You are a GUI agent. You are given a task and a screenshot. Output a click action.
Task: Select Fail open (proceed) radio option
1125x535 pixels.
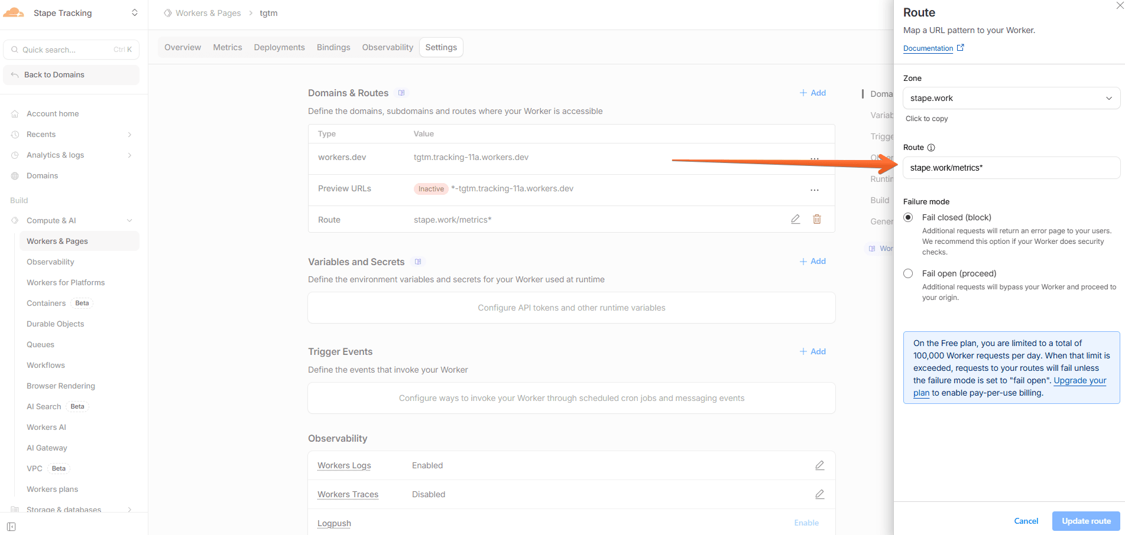[908, 273]
